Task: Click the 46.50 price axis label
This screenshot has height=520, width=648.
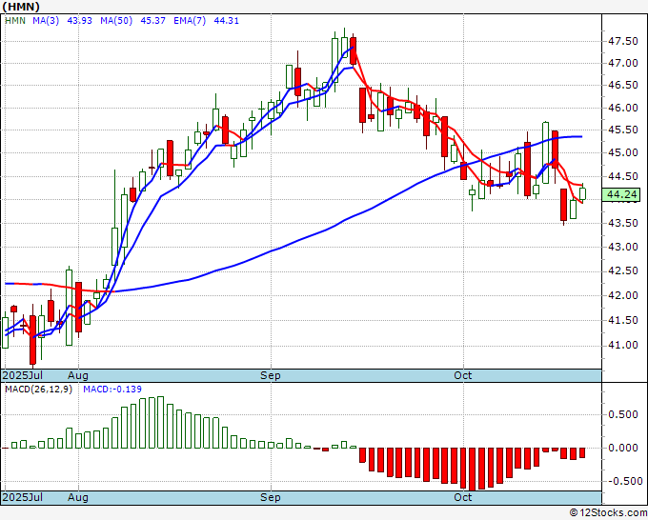Action: tap(623, 86)
